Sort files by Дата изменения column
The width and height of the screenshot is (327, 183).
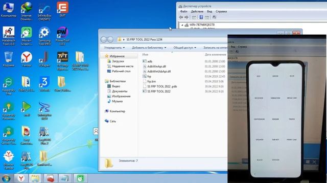coord(216,54)
